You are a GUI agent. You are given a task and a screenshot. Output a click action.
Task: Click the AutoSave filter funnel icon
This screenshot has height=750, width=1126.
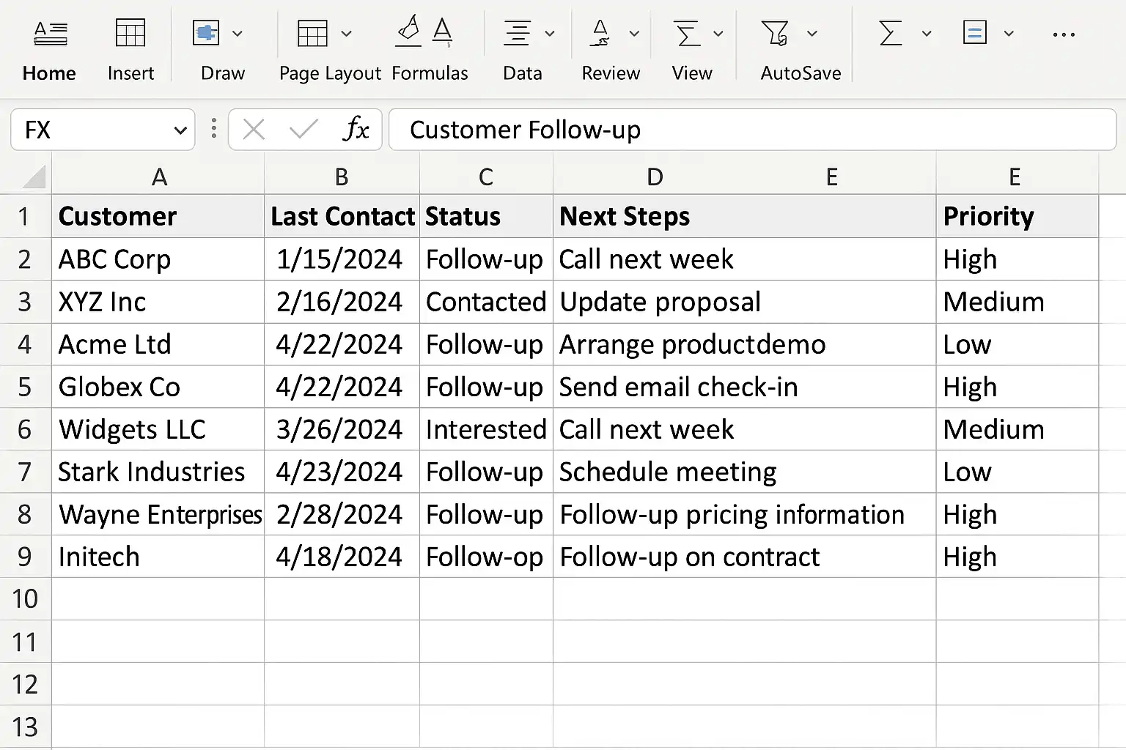(x=775, y=33)
